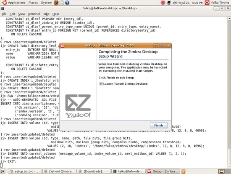Screen dimensions: 231x174
Task: Click the terminal scrollbar up arrow
Action: click(229, 19)
